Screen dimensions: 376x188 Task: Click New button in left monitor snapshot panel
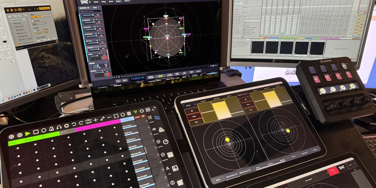(12, 16)
